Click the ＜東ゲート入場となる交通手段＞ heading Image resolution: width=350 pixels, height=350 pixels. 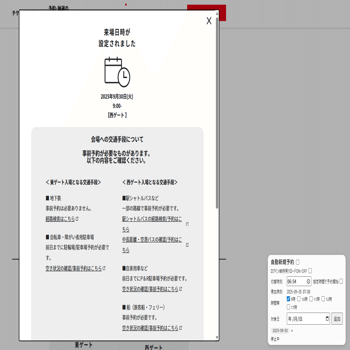click(x=73, y=182)
